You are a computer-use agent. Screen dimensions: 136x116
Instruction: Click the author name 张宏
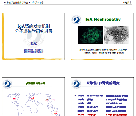34,43
